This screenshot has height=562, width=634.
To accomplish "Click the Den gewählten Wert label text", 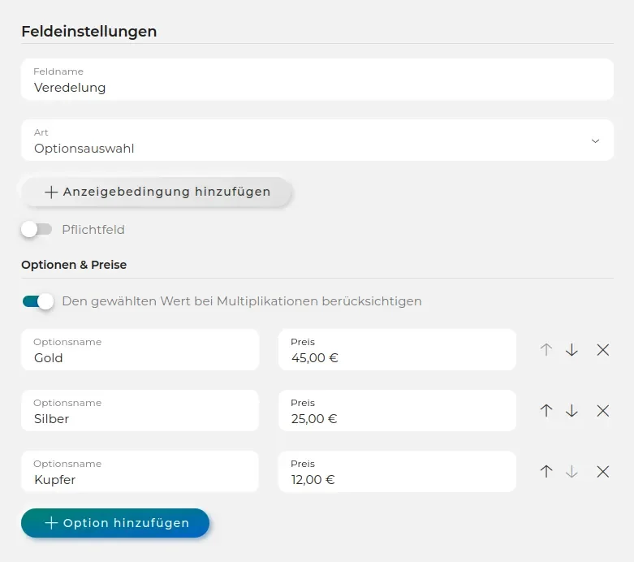I will click(242, 301).
